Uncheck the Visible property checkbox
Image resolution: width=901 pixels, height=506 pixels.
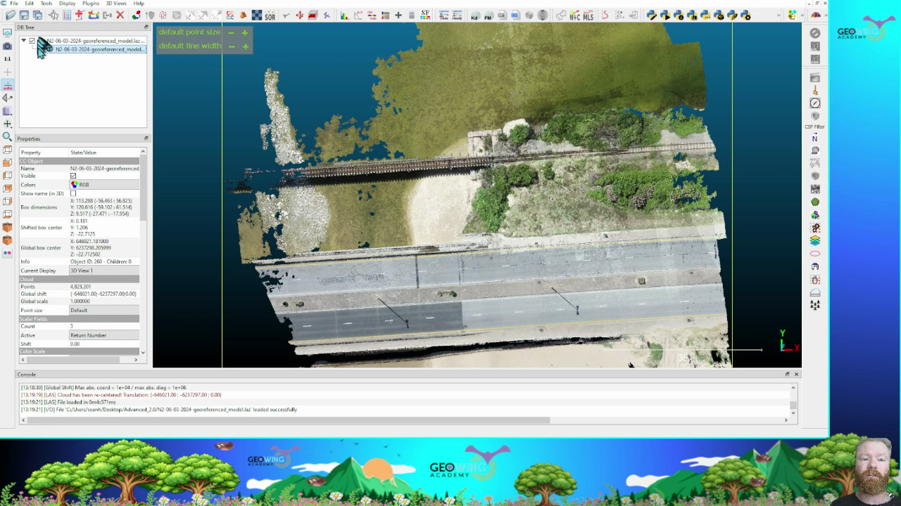tap(73, 176)
